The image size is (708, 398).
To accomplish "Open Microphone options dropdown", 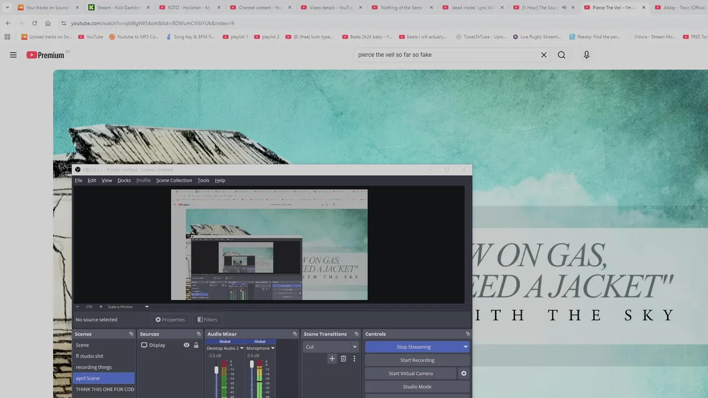I will pos(273,348).
